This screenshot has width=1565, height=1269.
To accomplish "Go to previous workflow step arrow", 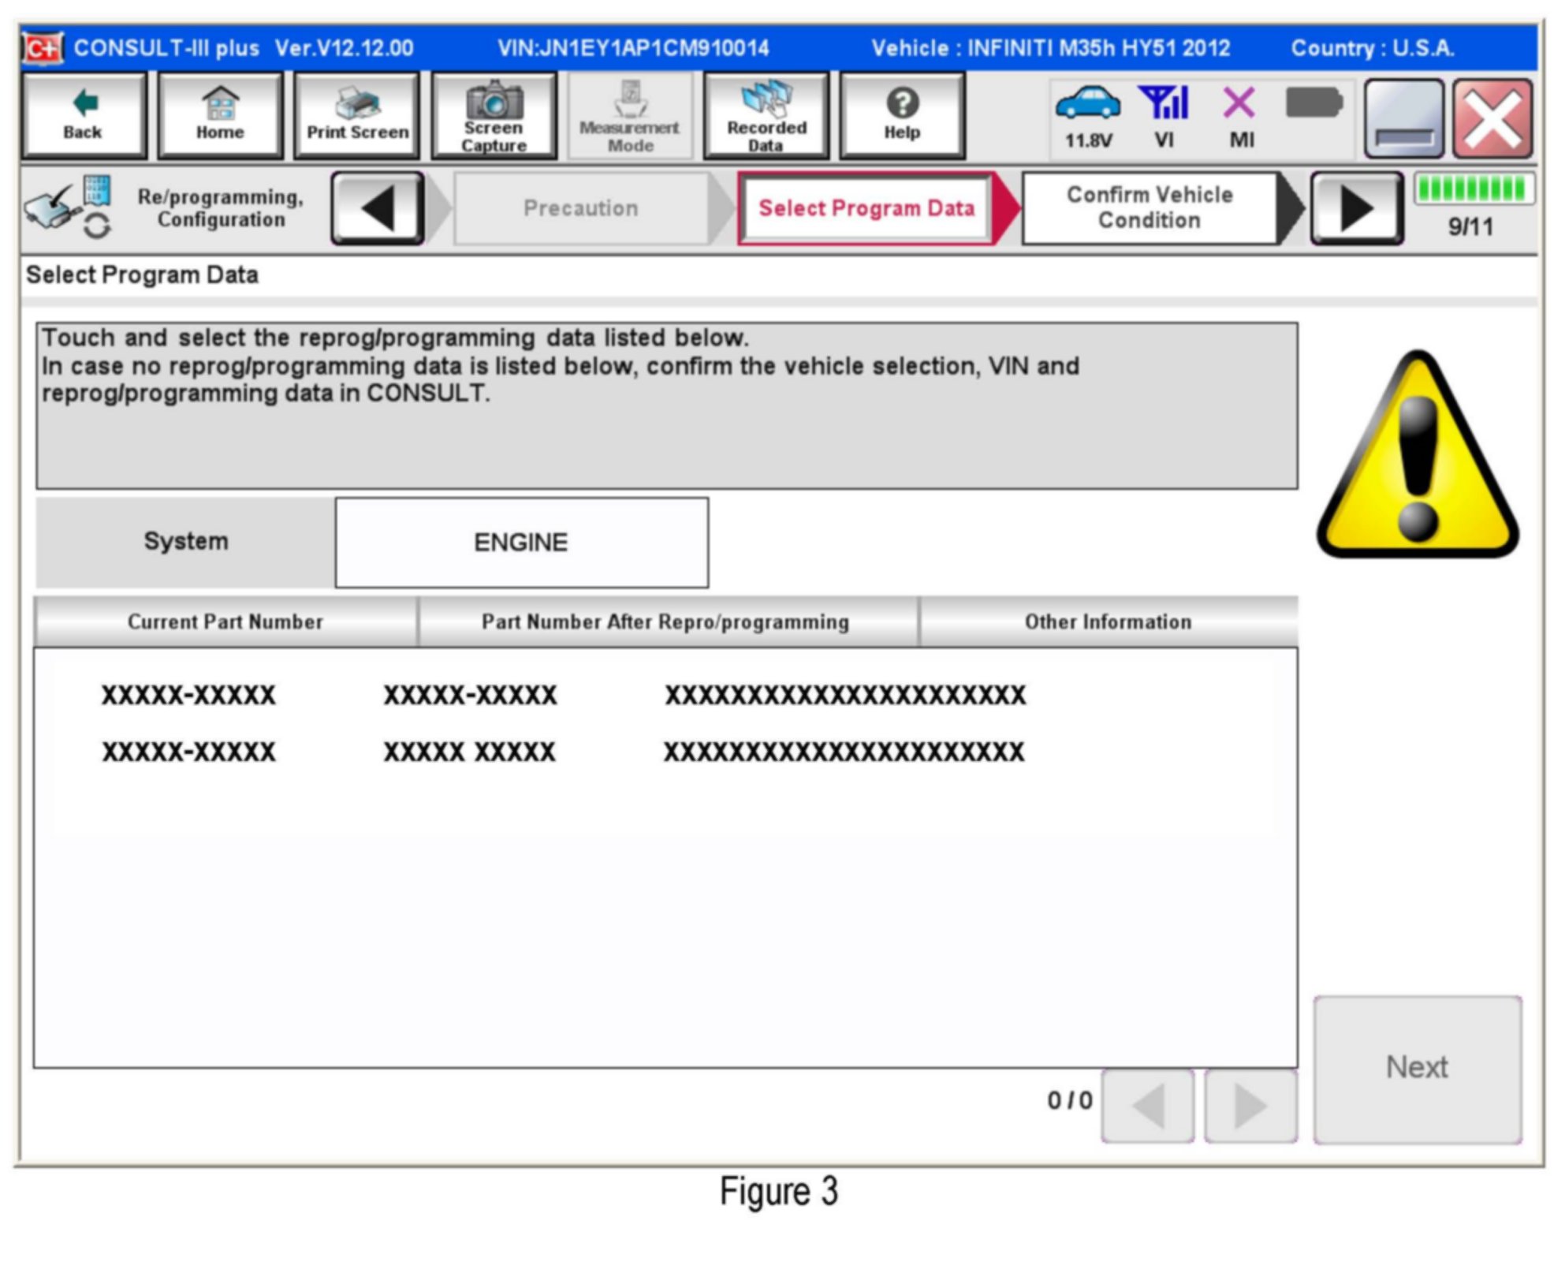I will 378,209.
